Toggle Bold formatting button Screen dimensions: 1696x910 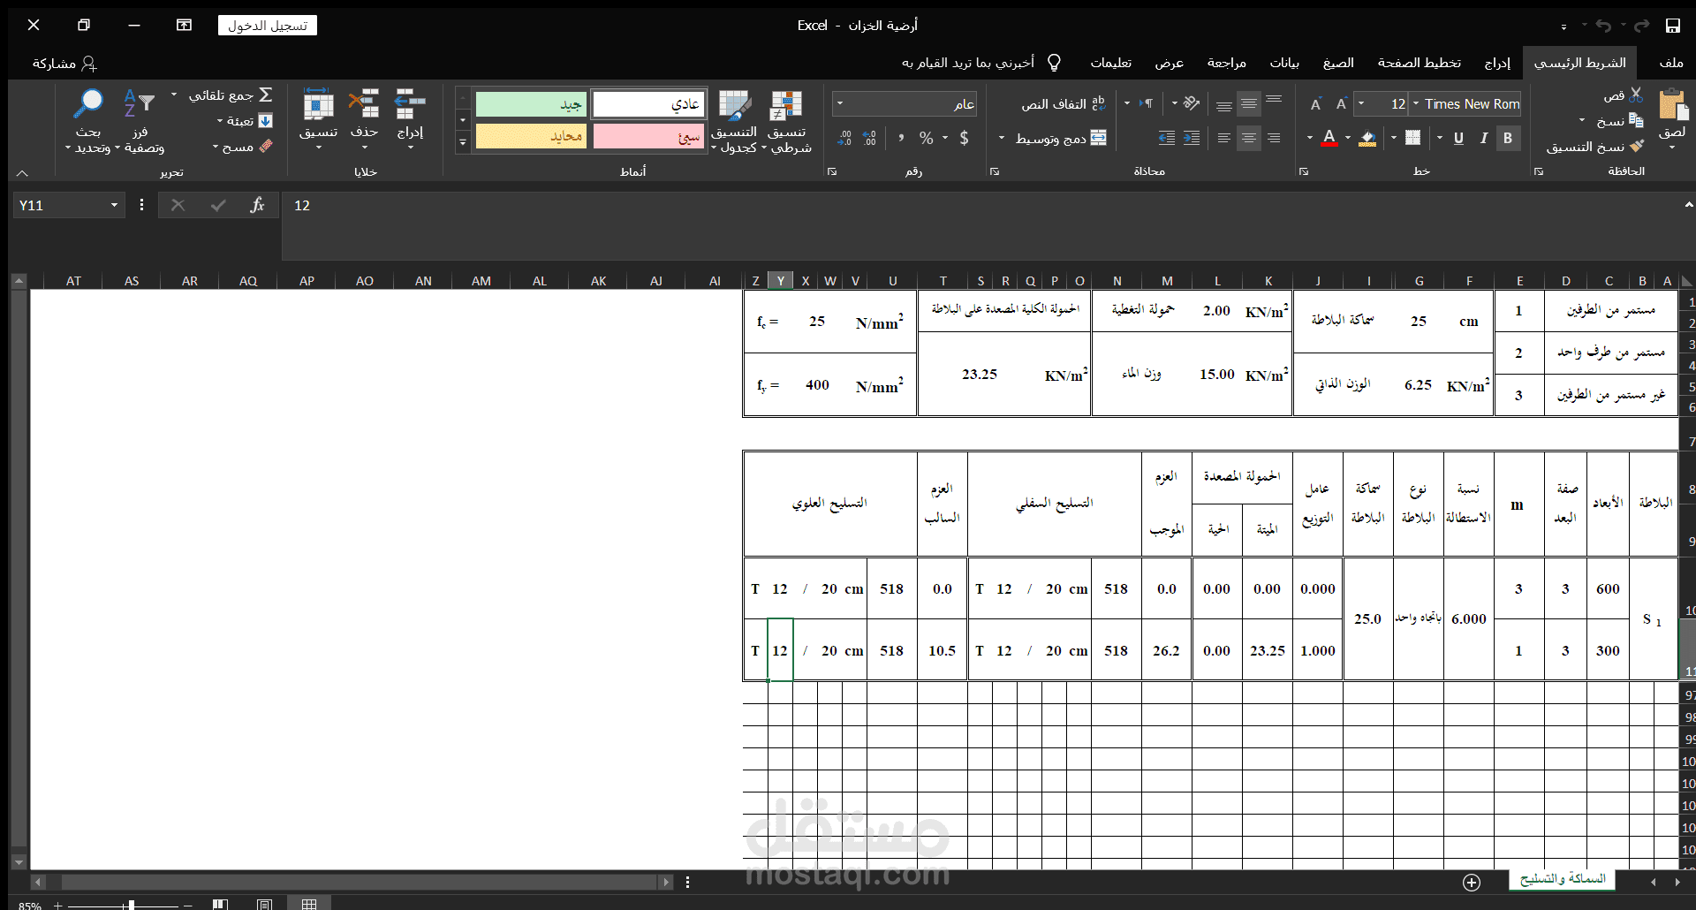[x=1508, y=138]
